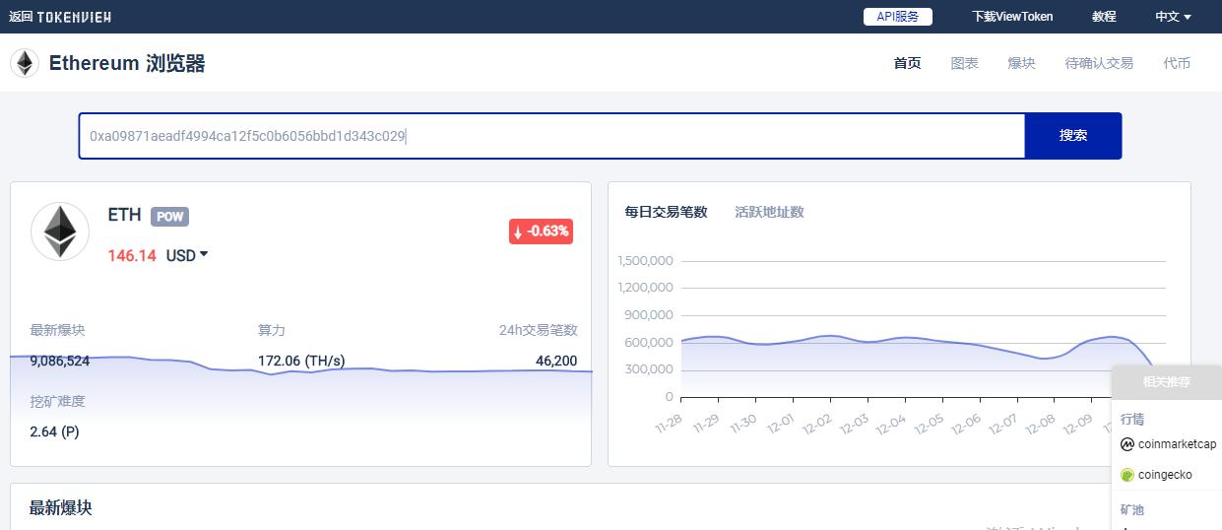The image size is (1222, 530).
Task: Click the 矿池 heading in the sidebar
Action: tap(1132, 509)
